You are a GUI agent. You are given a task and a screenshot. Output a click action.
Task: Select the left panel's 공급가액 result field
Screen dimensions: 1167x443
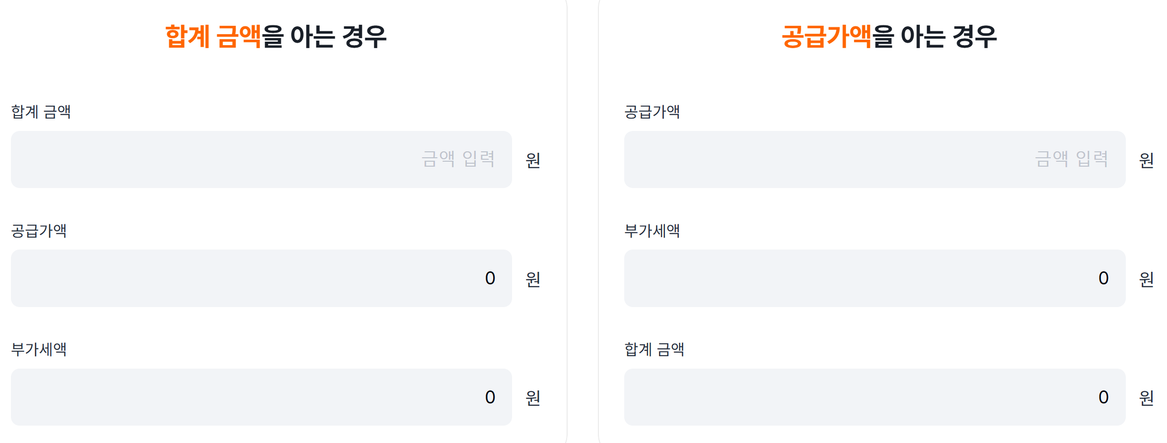[261, 278]
